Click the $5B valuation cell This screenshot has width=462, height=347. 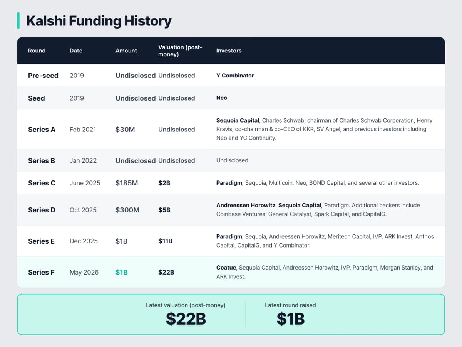pyautogui.click(x=164, y=210)
